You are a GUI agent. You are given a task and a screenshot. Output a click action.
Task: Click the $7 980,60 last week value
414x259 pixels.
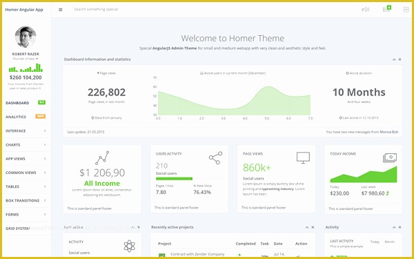[x=373, y=193]
